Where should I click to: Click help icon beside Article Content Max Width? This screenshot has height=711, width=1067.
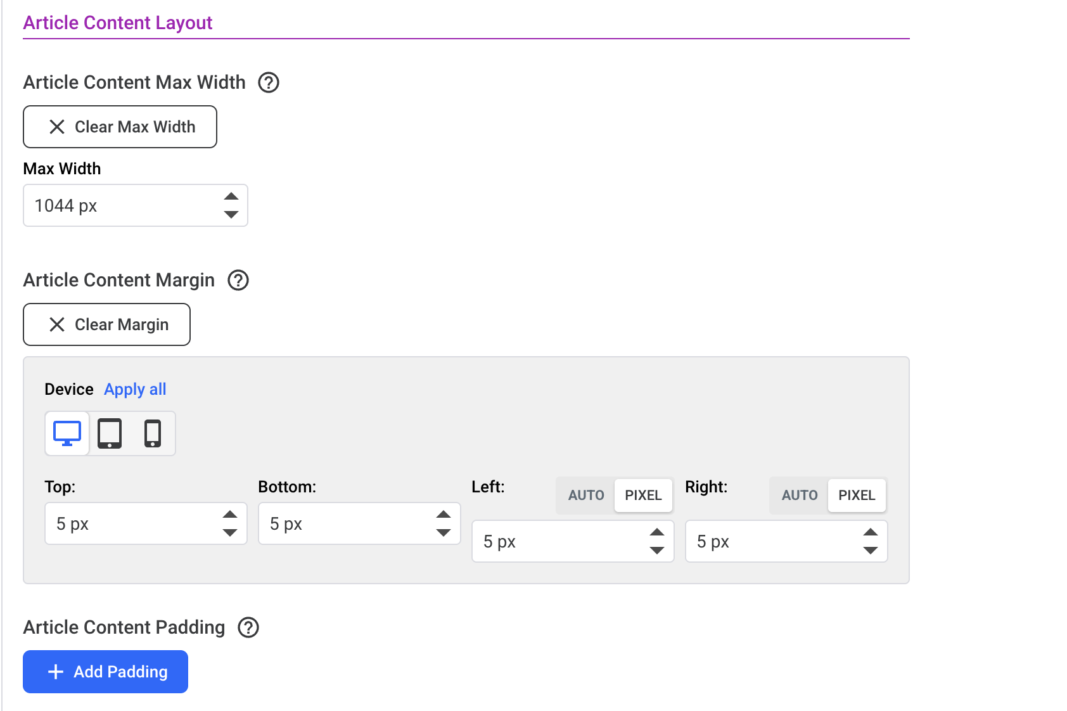click(269, 82)
